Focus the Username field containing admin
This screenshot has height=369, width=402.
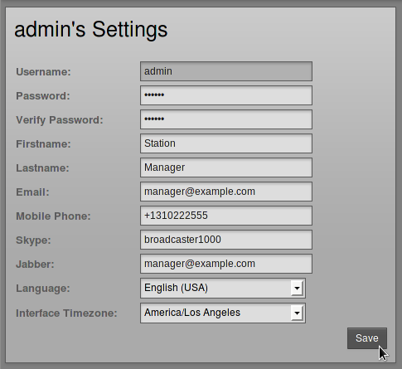click(226, 71)
